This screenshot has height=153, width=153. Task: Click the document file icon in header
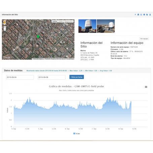[x=147, y=14]
